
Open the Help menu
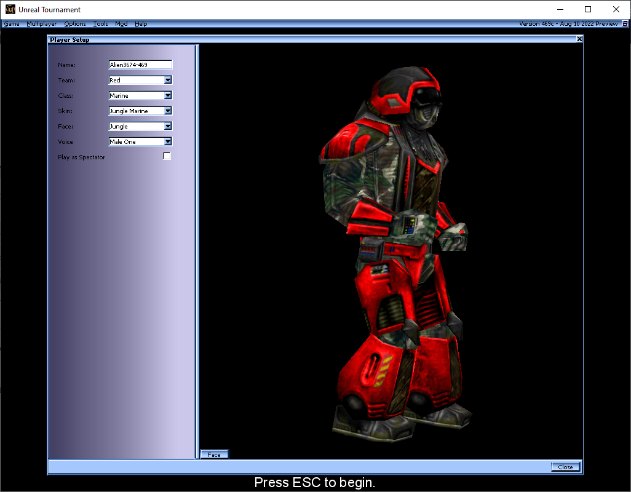pos(141,24)
